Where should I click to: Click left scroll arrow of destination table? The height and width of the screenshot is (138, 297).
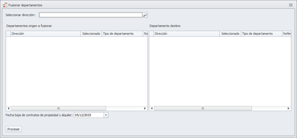[x=152, y=108]
